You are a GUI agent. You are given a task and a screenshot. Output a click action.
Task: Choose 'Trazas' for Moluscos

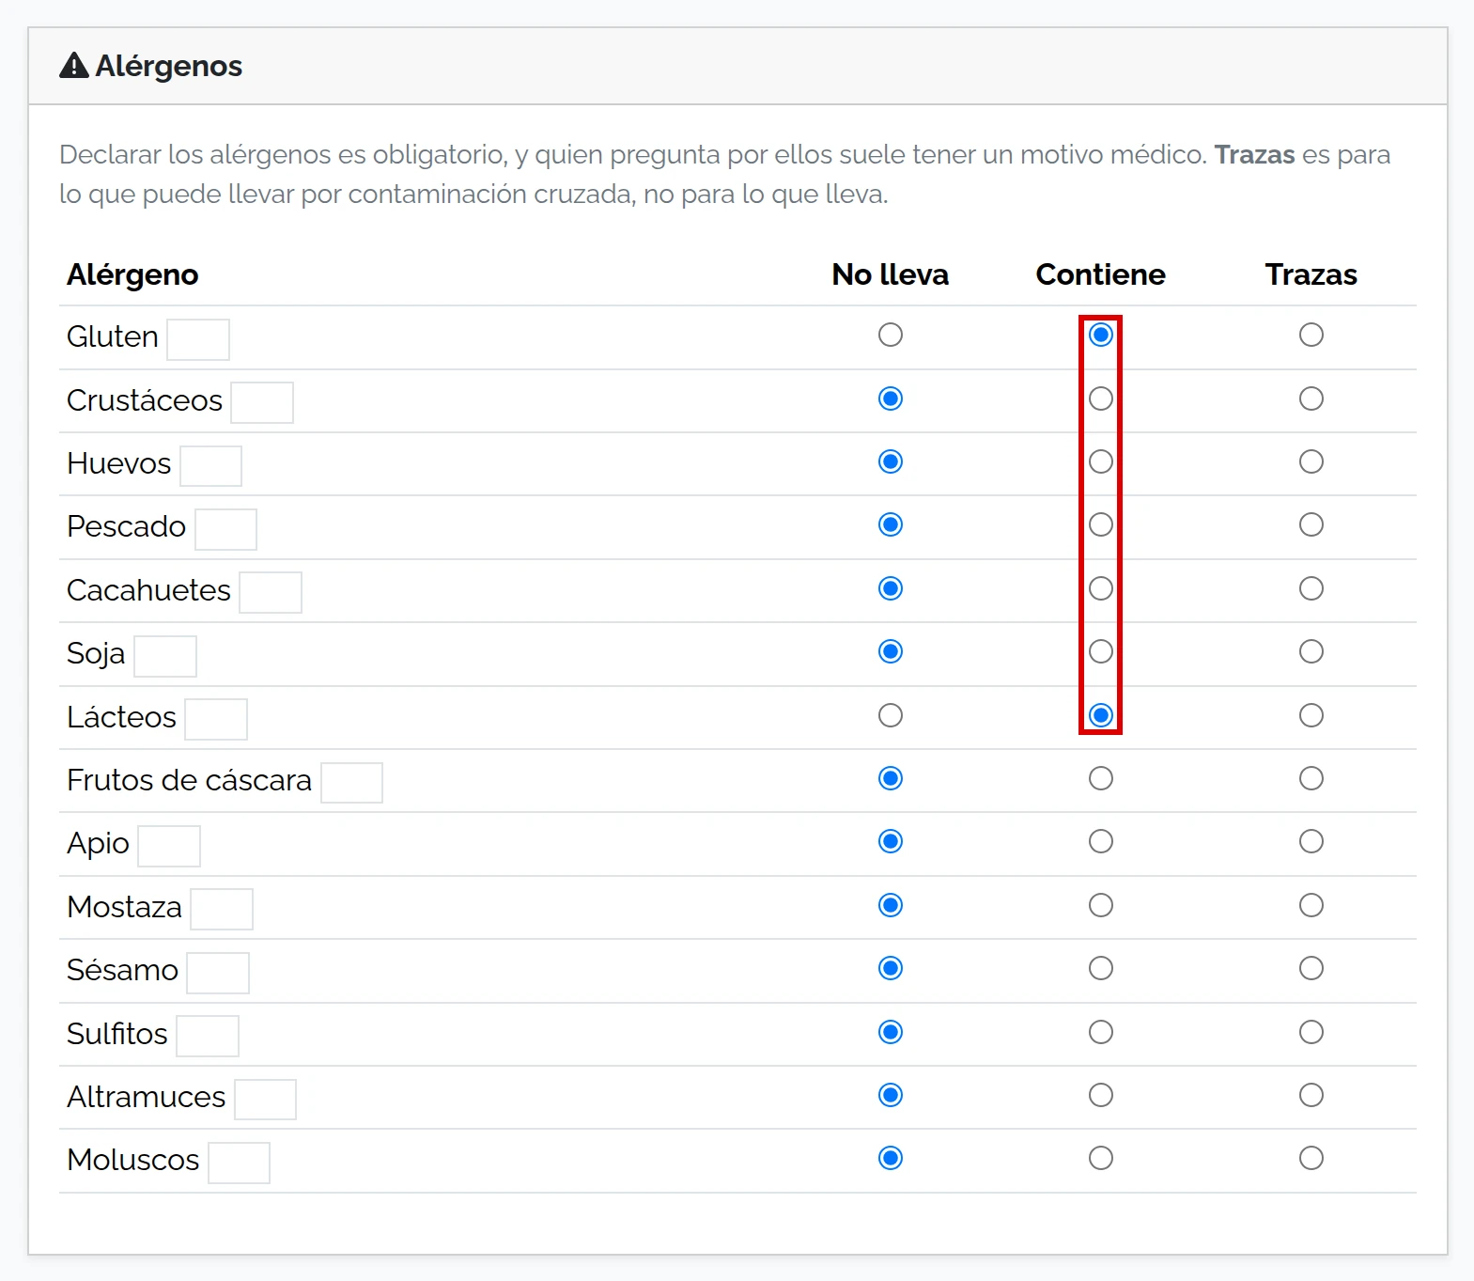[1311, 1159]
